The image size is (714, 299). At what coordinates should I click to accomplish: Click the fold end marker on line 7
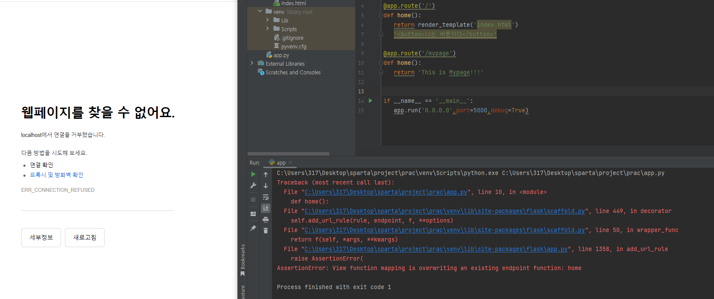point(381,34)
